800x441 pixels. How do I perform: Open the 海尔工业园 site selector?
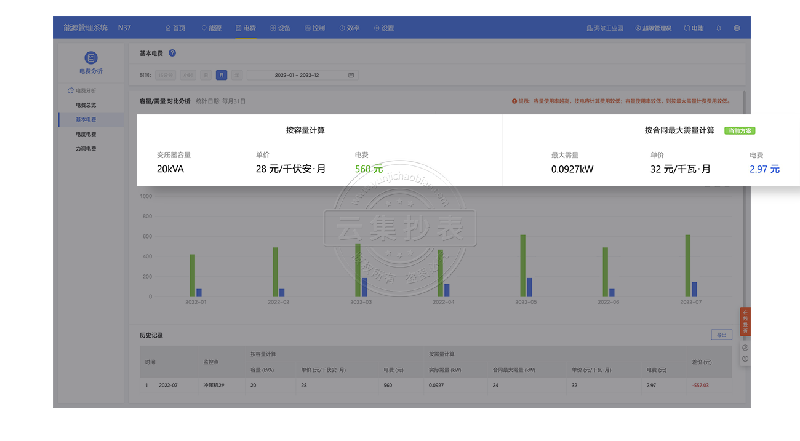click(605, 28)
